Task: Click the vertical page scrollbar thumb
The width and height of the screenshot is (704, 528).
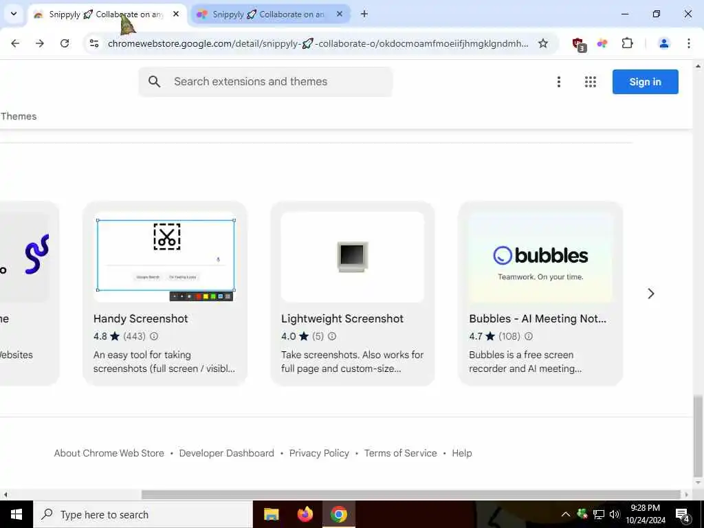Action: click(x=697, y=435)
